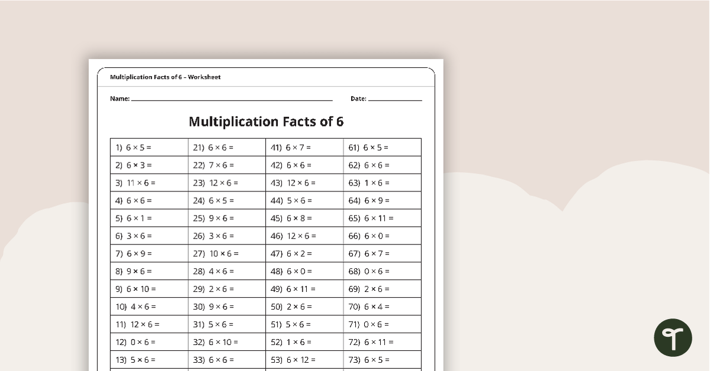Click the Teach Starter logo icon
Viewport: 710px width, 371px height.
[x=673, y=337]
